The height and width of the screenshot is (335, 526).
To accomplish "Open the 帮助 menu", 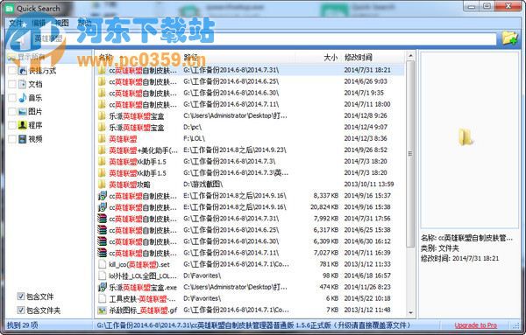I will (84, 23).
